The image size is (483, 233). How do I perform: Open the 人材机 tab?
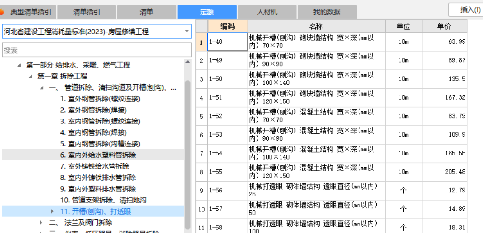pyautogui.click(x=267, y=12)
